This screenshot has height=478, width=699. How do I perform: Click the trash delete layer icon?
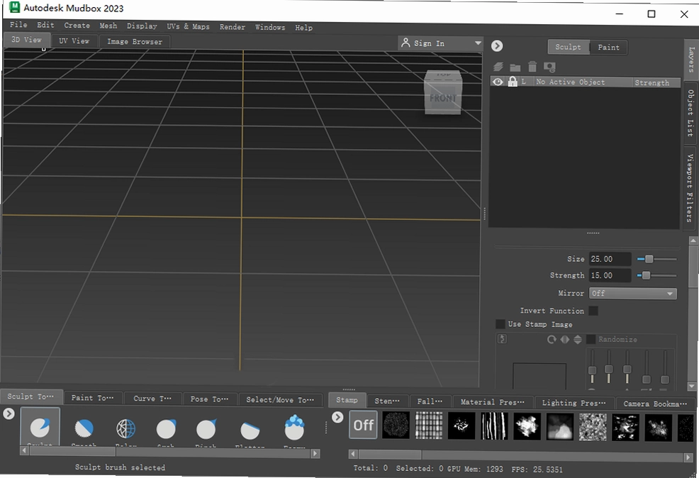point(532,67)
